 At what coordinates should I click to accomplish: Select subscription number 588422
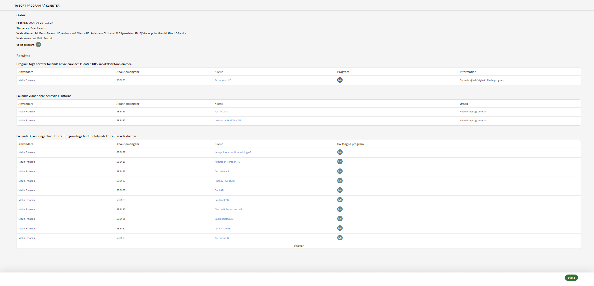click(x=121, y=152)
